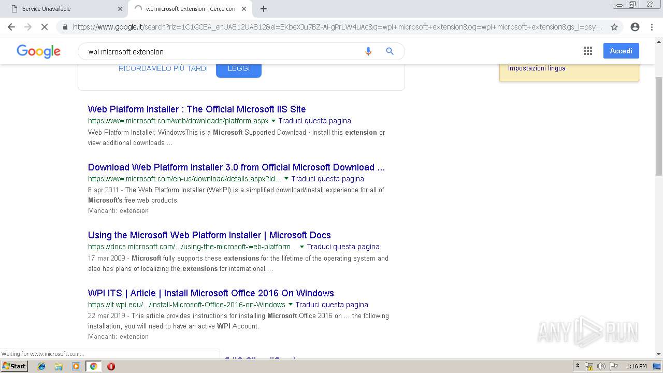Close the Service Unavailable tab
Screen dimensions: 663x373
click(x=120, y=9)
